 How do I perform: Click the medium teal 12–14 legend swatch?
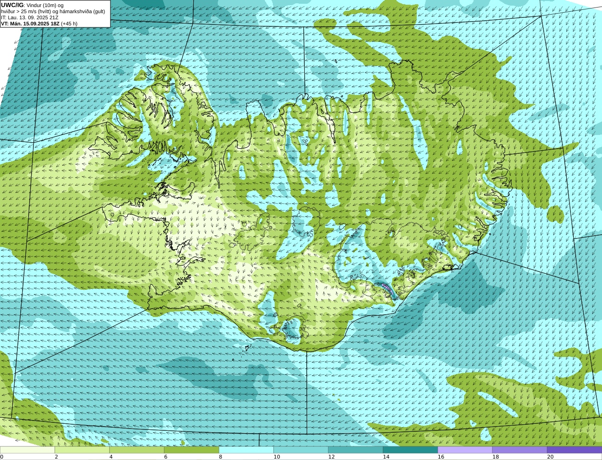click(356, 450)
